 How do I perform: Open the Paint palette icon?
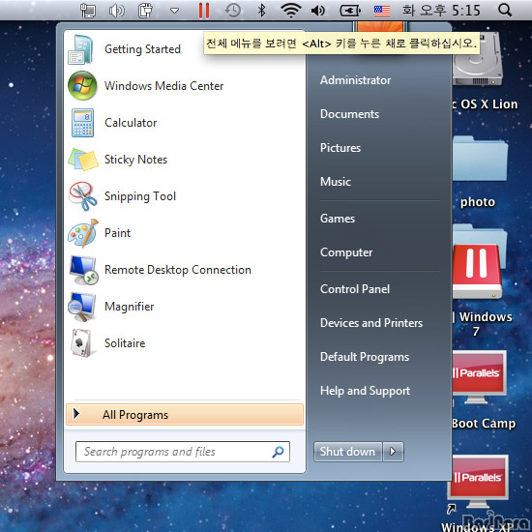[x=83, y=233]
